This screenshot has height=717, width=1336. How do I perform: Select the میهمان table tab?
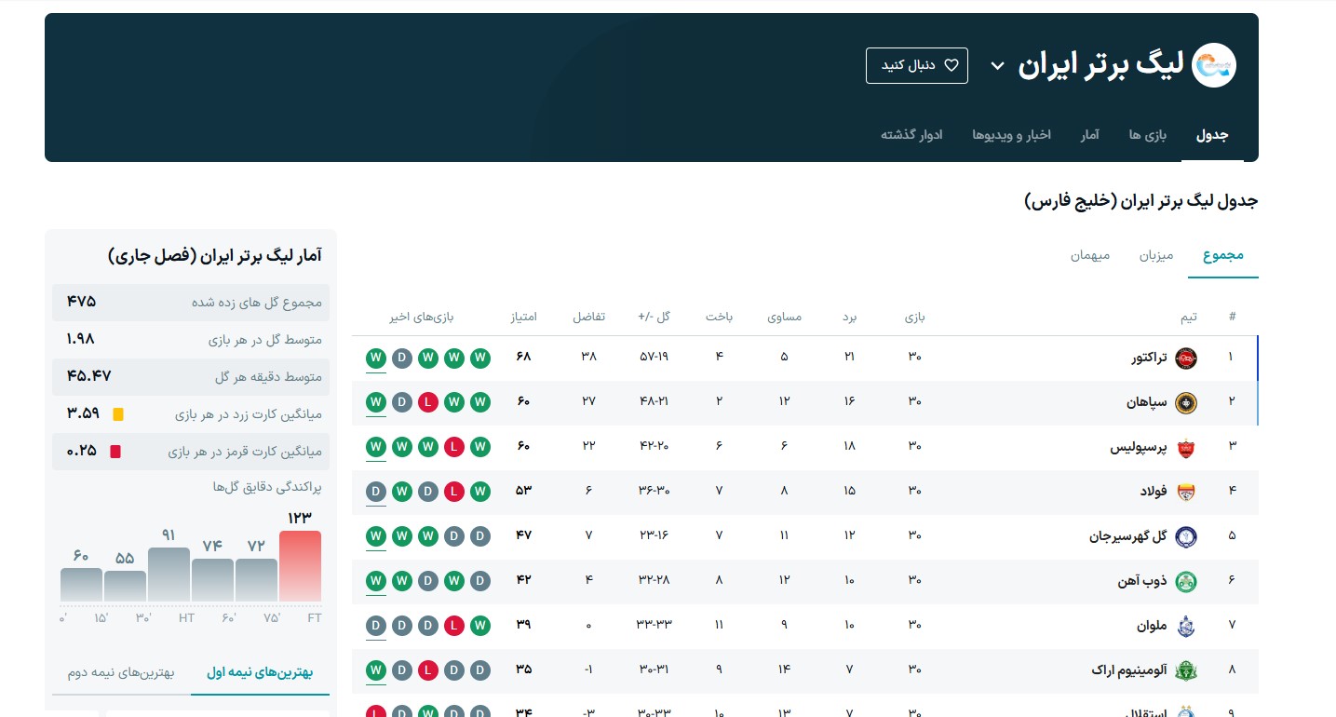click(x=1090, y=255)
